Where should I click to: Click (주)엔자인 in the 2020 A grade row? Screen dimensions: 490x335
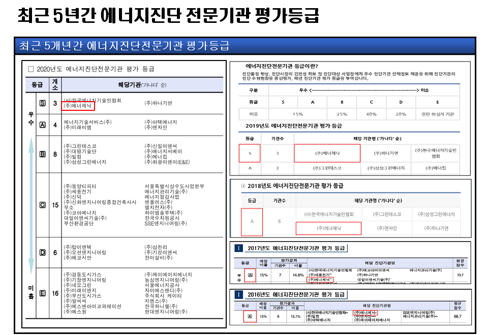(156, 128)
